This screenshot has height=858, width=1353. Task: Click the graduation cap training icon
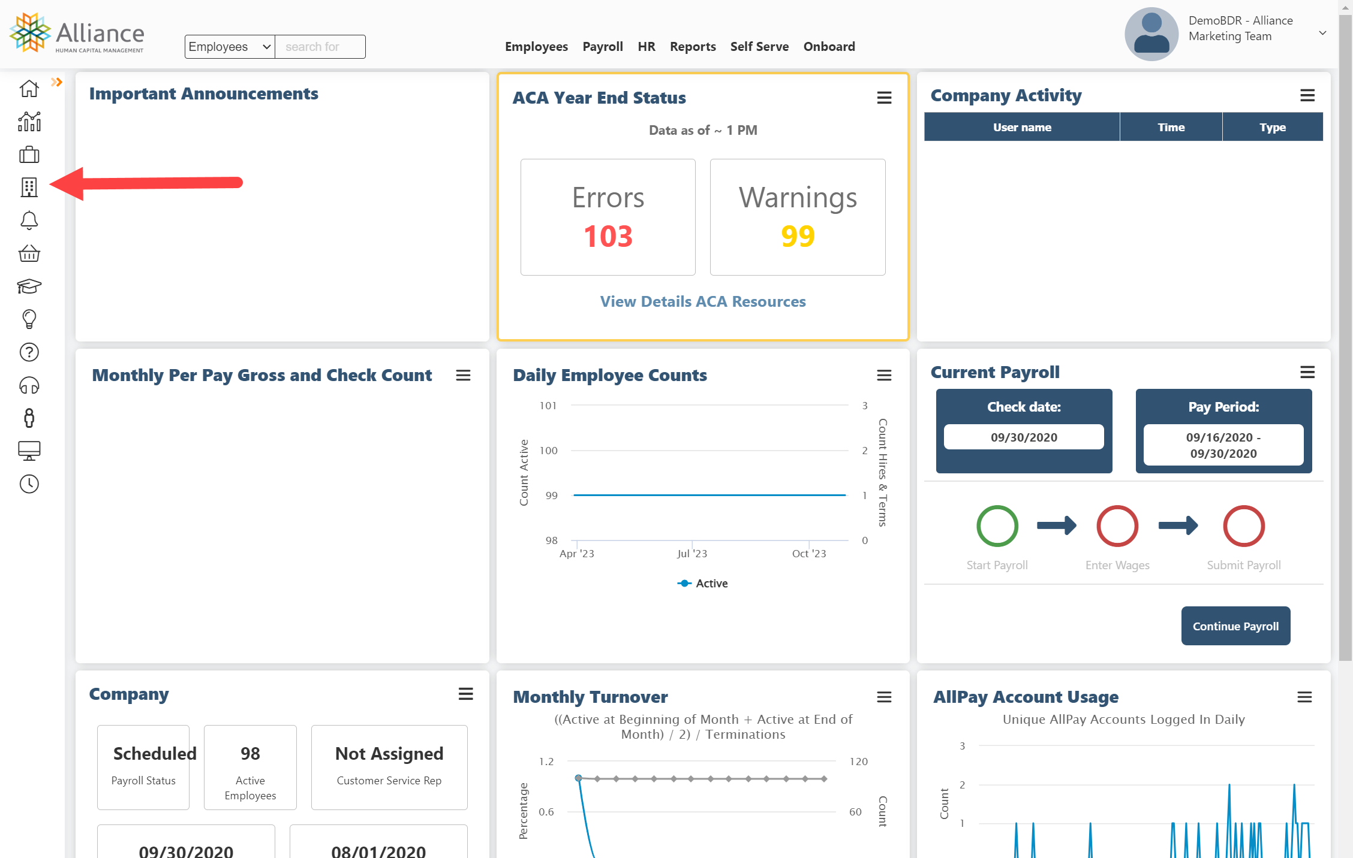point(29,286)
